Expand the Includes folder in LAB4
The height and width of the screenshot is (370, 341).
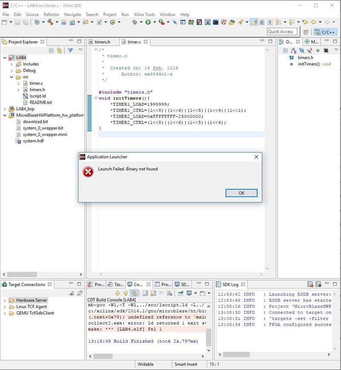pos(12,64)
